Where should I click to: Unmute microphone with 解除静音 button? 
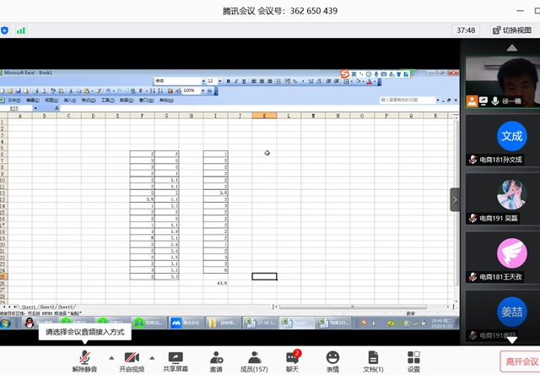pyautogui.click(x=84, y=360)
